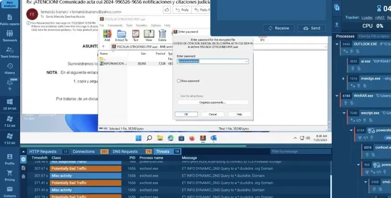Open the Pricing cart icon

pos(10,176)
